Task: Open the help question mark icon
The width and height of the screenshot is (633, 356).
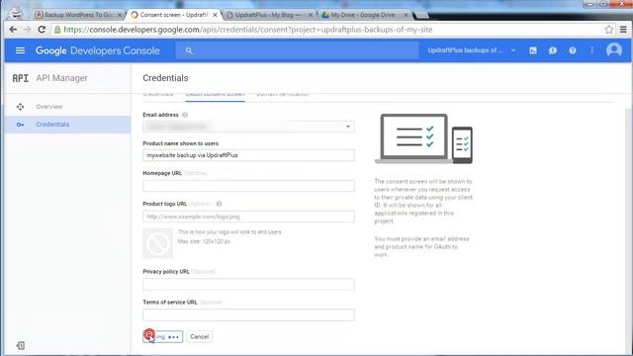Action: [573, 50]
